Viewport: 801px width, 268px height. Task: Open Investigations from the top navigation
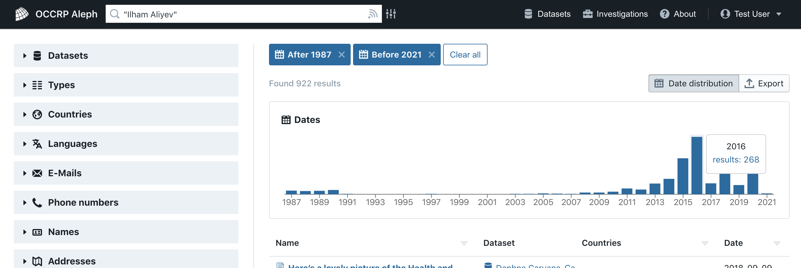click(615, 14)
